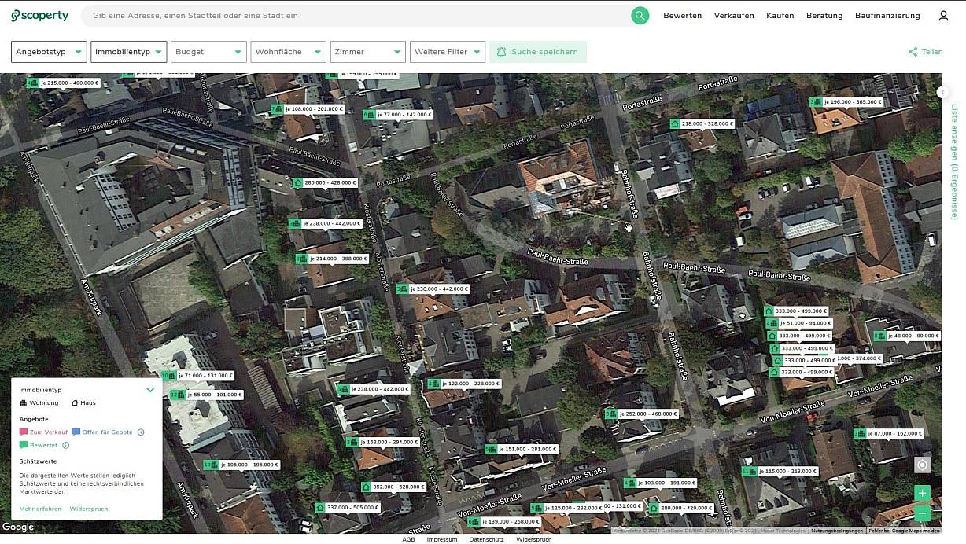Select house marker 286.000 - 428.000 €
The width and height of the screenshot is (966, 544).
(325, 182)
